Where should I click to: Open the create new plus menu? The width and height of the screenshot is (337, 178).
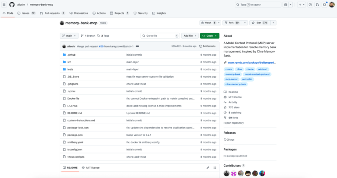[x=301, y=4]
